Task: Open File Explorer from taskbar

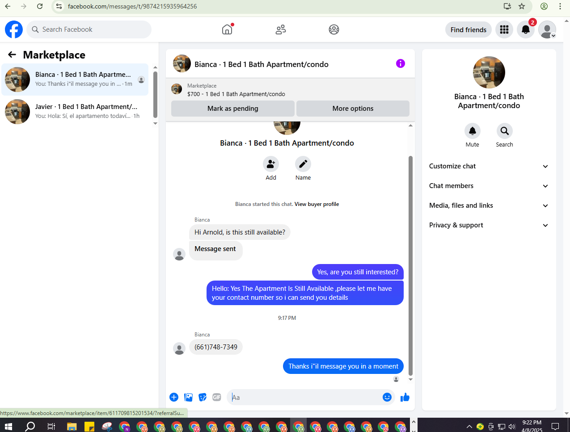Action: (x=72, y=426)
